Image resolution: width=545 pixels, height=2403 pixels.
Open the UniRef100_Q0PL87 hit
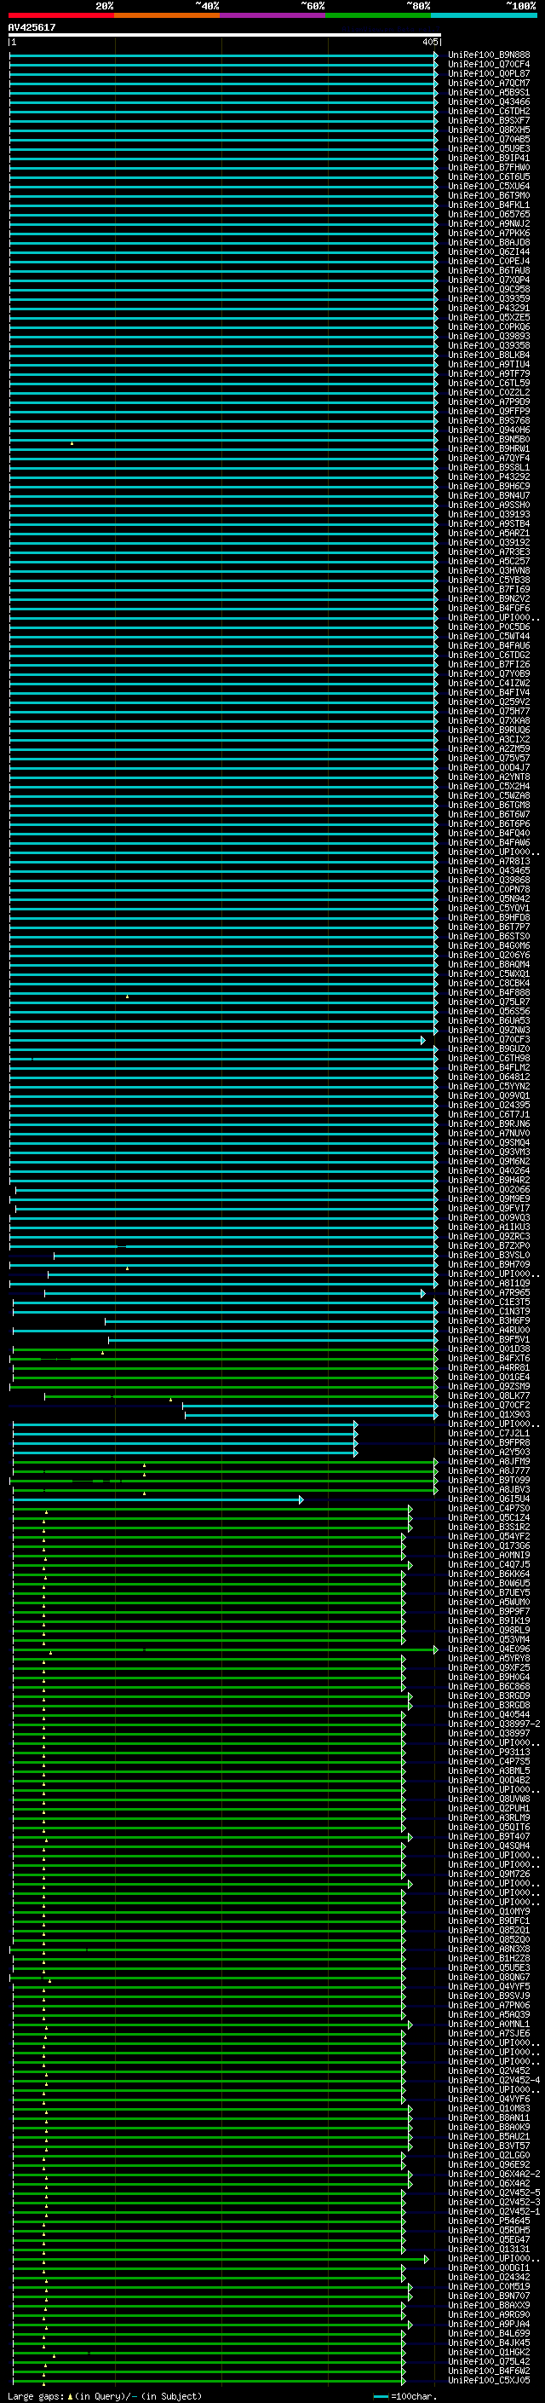[x=489, y=73]
